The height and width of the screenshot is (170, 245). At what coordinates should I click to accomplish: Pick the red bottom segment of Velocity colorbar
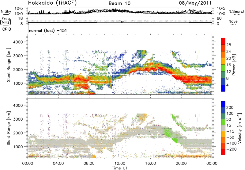point(223,152)
